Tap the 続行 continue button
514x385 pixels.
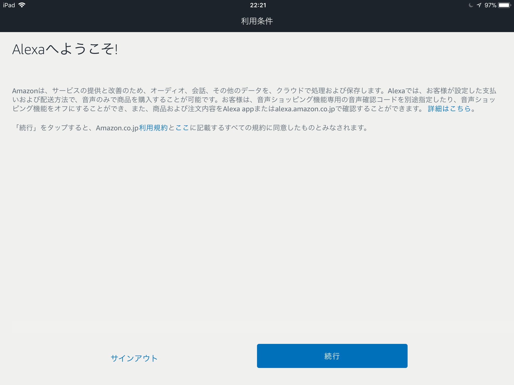332,356
